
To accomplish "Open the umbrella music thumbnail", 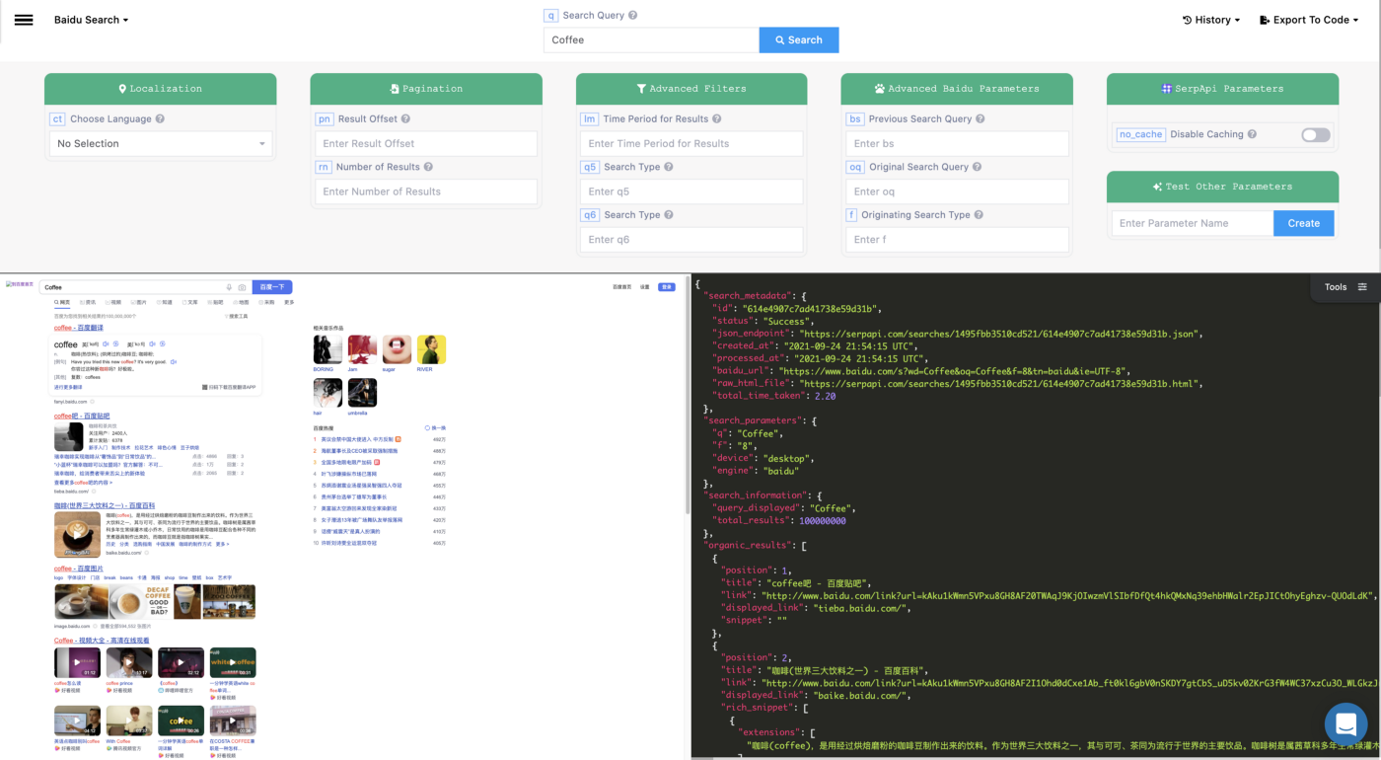I will (x=362, y=393).
